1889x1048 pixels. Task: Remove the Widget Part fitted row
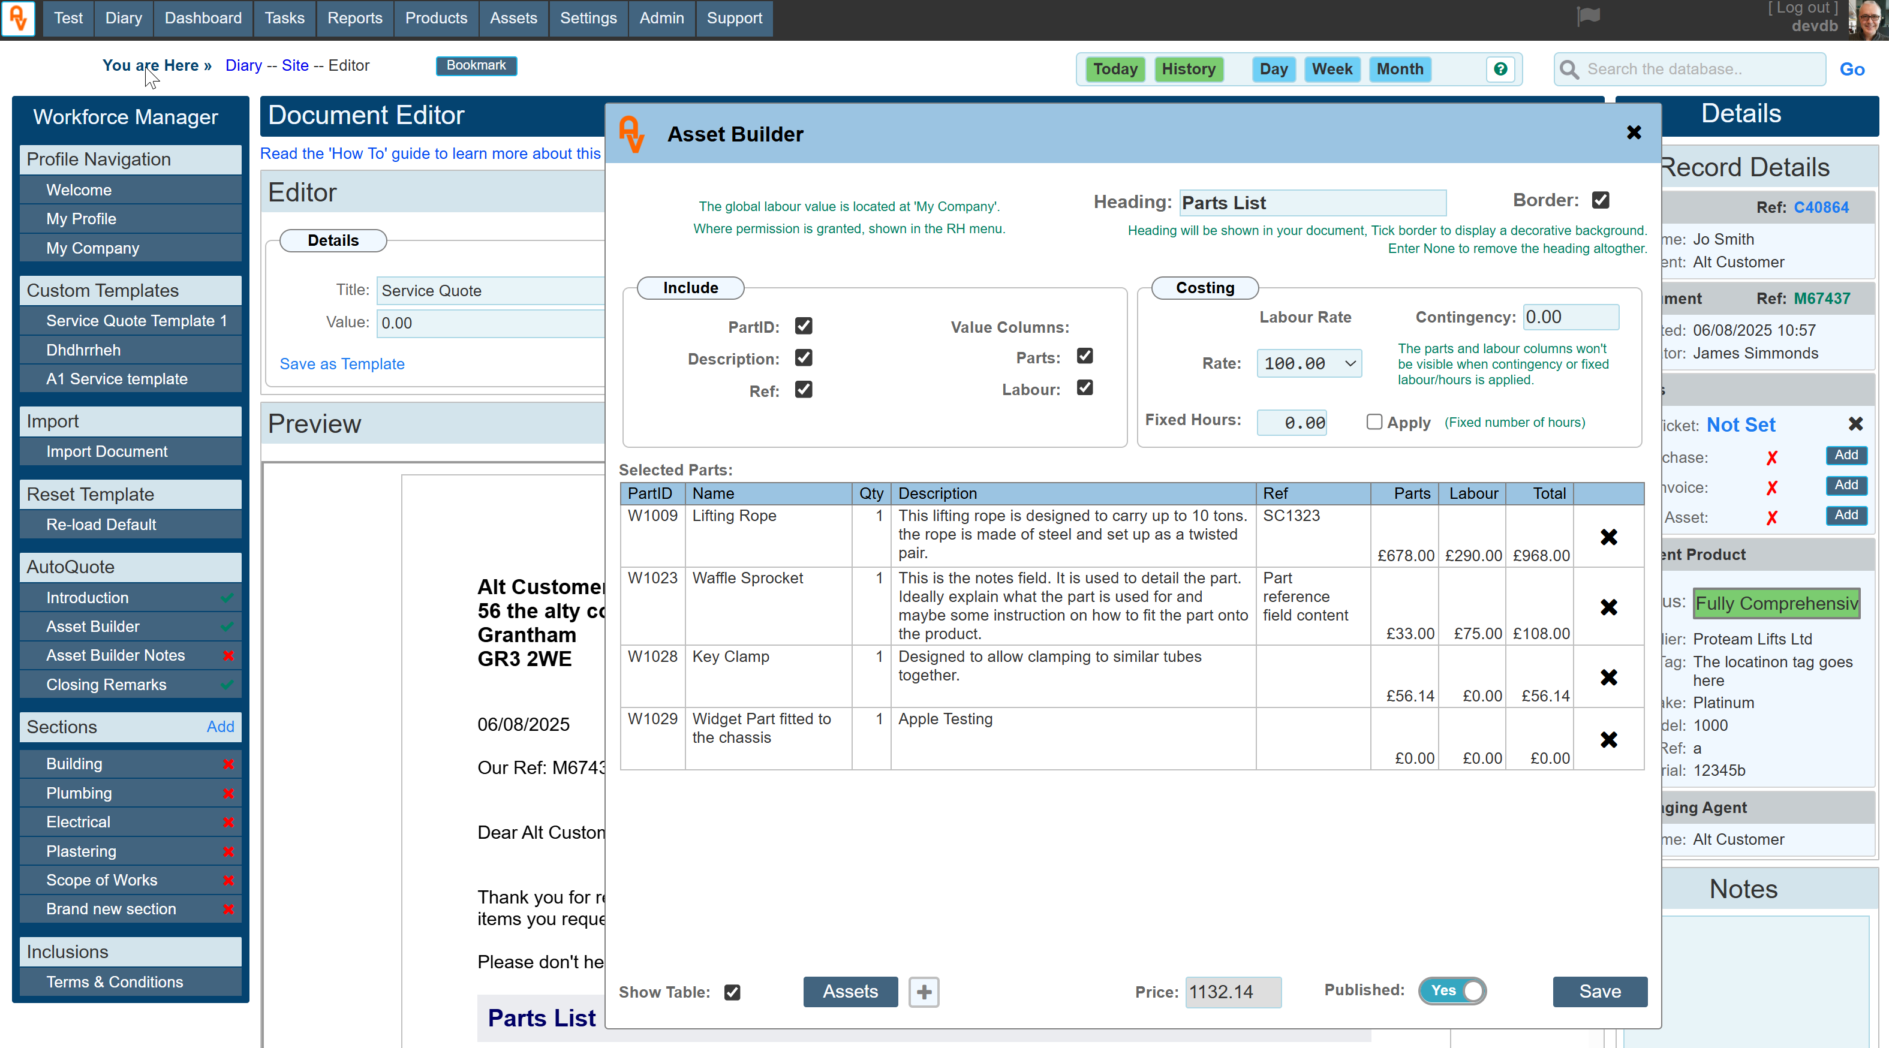pos(1609,739)
